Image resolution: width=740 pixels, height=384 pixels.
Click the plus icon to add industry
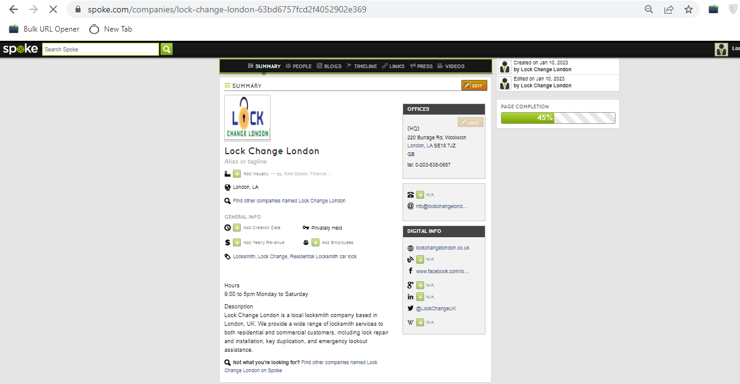[237, 174]
